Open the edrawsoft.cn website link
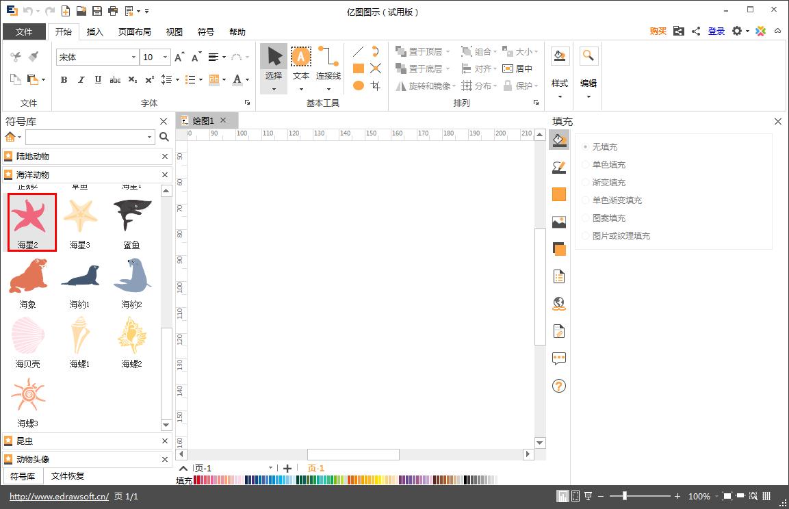Viewport: 789px width, 509px height. tap(59, 497)
